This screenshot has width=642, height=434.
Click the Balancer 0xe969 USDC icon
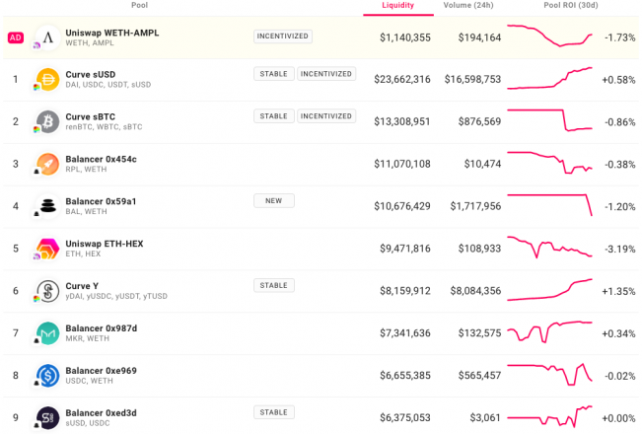point(48,375)
